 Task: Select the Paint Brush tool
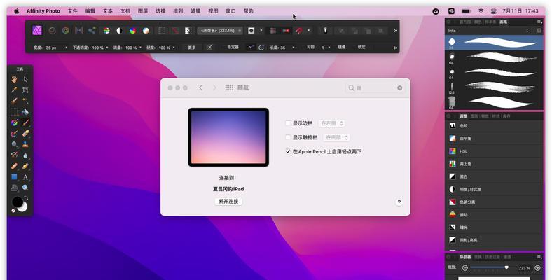coord(25,122)
